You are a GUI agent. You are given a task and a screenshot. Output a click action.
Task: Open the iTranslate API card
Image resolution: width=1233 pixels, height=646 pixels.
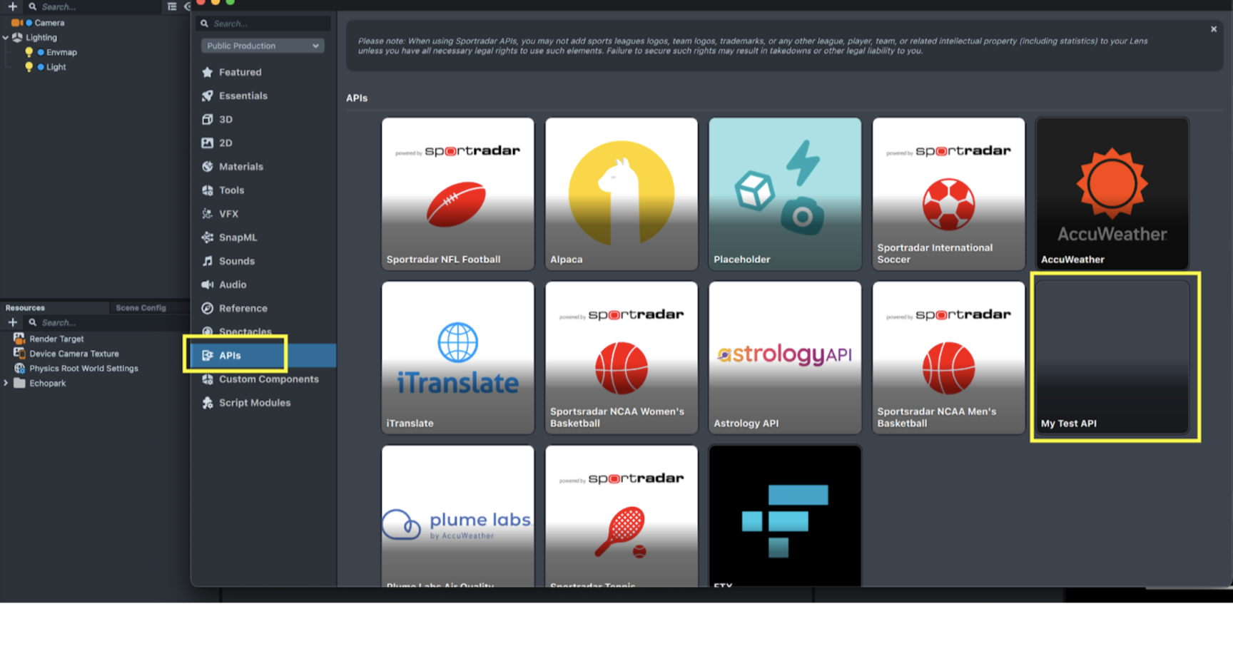[457, 358]
